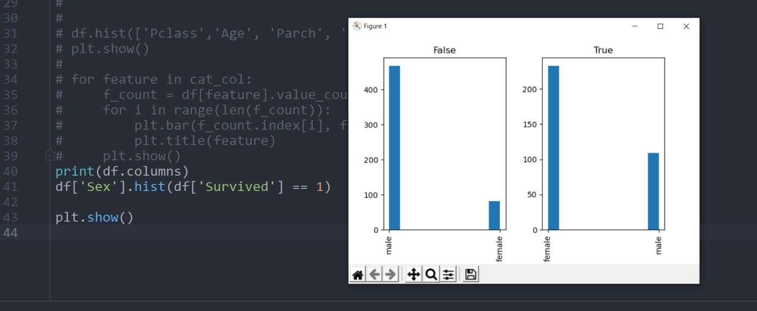Click commented 'for feature in cat_col:' line
Image resolution: width=757 pixels, height=311 pixels.
point(154,79)
